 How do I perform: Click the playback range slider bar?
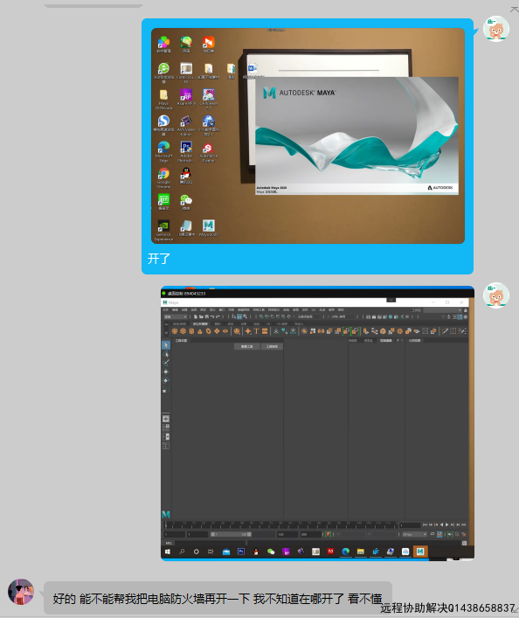point(231,534)
